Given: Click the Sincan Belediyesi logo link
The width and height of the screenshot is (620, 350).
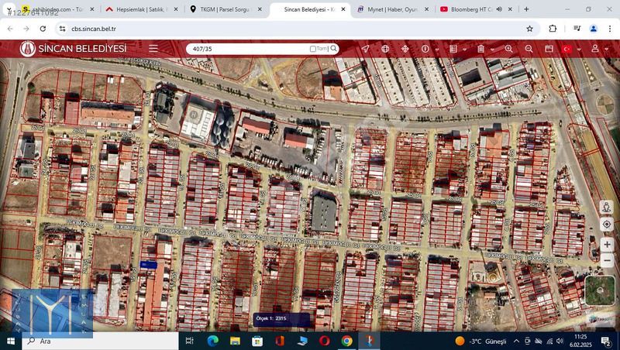Looking at the screenshot, I should pyautogui.click(x=74, y=48).
